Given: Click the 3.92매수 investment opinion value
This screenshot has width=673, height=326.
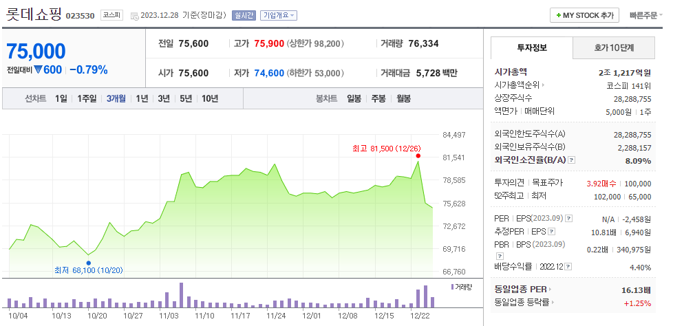Looking at the screenshot, I should (601, 184).
